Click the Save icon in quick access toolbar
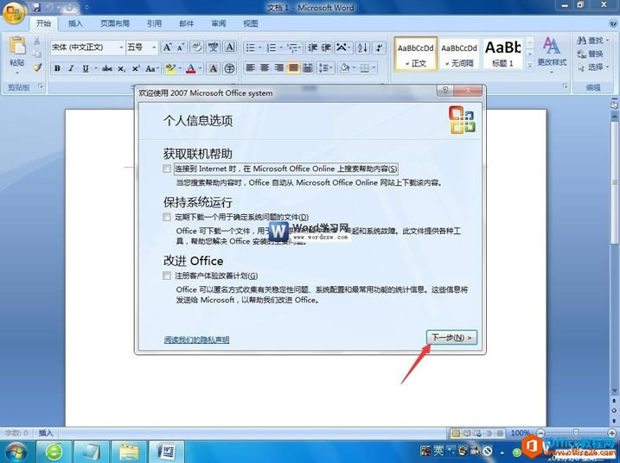Viewport: 620px width, 463px height. 37,7
